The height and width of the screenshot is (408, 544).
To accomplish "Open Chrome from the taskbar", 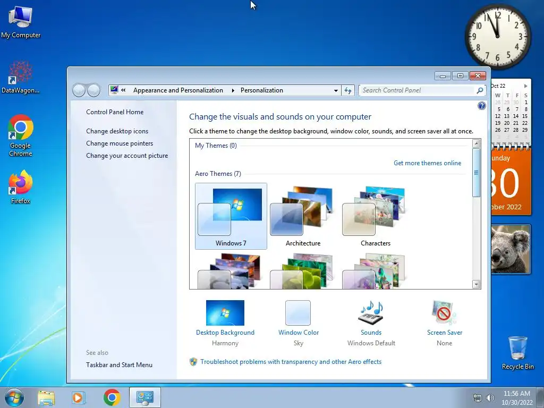I will click(x=112, y=397).
